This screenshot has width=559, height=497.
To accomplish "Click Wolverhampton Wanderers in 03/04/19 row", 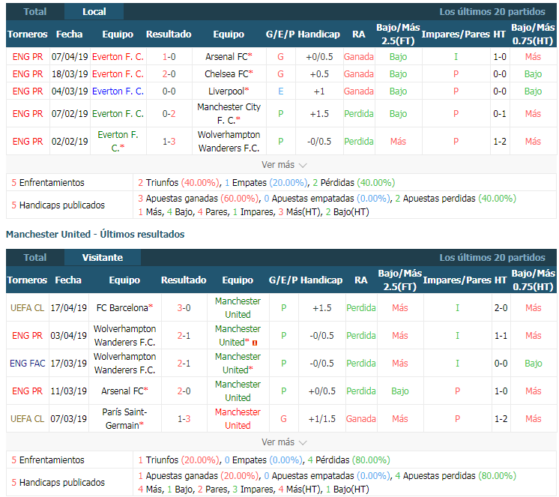I will tap(124, 335).
